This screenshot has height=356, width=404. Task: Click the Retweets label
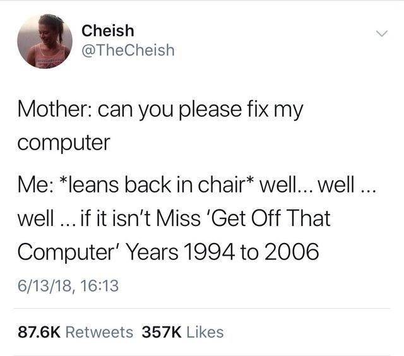(100, 332)
